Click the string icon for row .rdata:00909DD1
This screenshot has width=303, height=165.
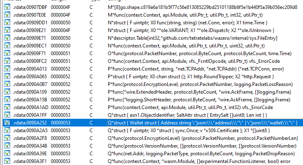coord(7,23)
